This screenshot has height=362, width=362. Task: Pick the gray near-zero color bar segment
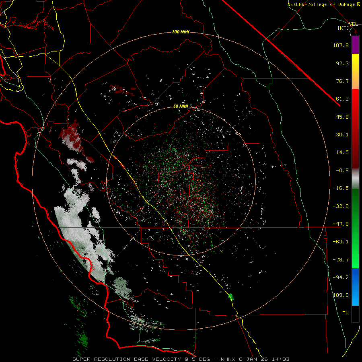pyautogui.click(x=355, y=179)
